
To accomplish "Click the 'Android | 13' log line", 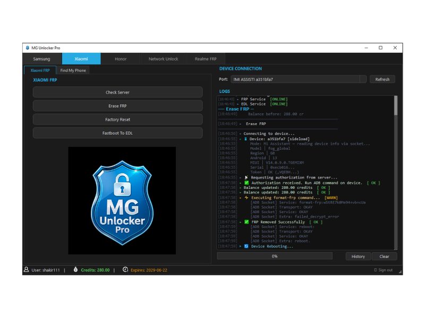I will 263,158.
